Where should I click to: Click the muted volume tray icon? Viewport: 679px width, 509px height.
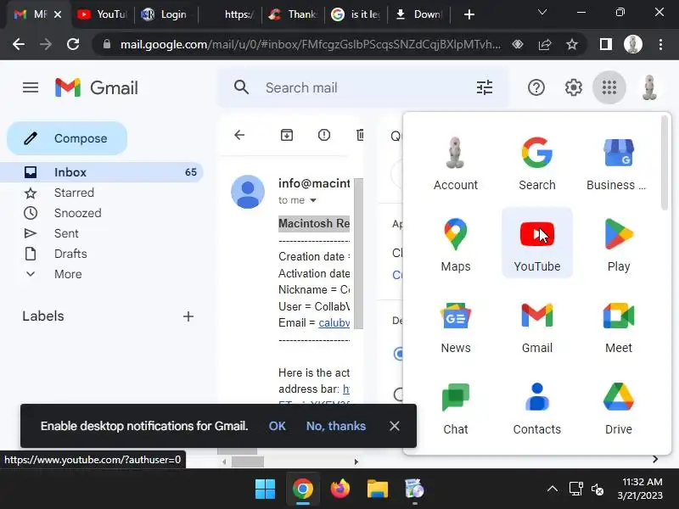[598, 489]
